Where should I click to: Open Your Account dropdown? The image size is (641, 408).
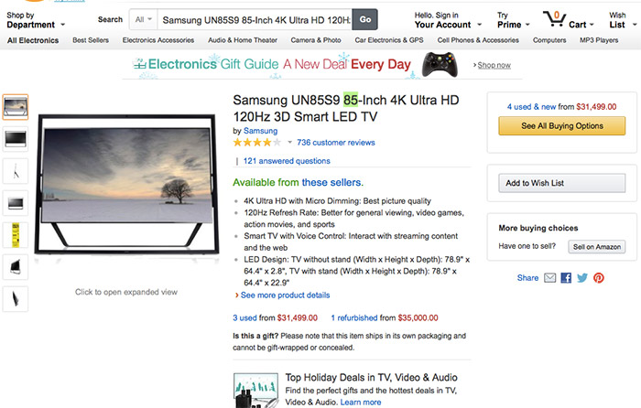coord(448,20)
